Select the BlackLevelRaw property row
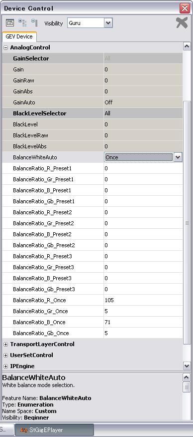Image resolution: width=193 pixels, height=437 pixels. point(92,135)
